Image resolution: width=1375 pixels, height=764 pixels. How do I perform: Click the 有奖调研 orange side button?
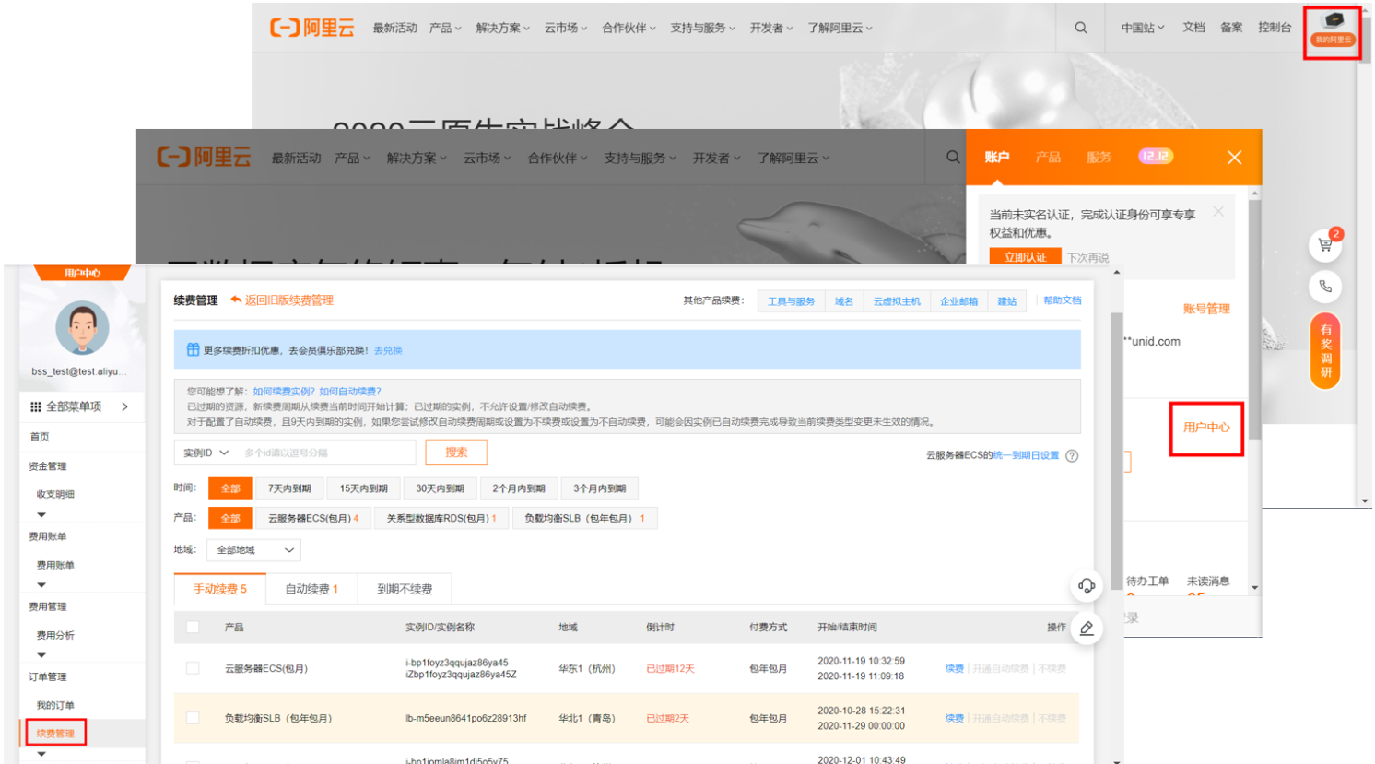pyautogui.click(x=1325, y=351)
